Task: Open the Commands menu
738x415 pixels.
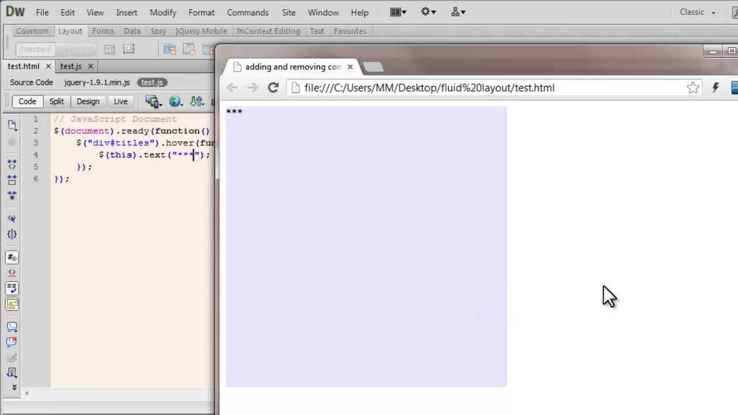Action: coord(248,12)
